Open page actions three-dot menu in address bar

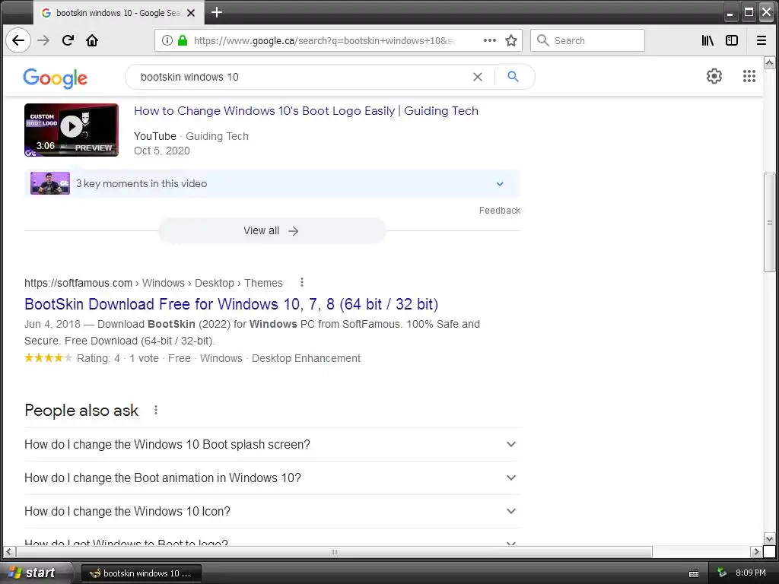click(x=490, y=41)
